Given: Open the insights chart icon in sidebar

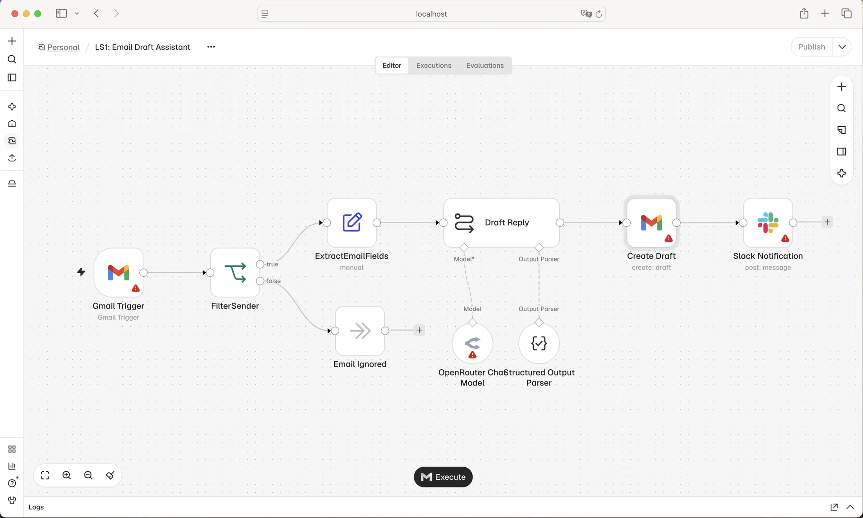Looking at the screenshot, I should pyautogui.click(x=12, y=466).
